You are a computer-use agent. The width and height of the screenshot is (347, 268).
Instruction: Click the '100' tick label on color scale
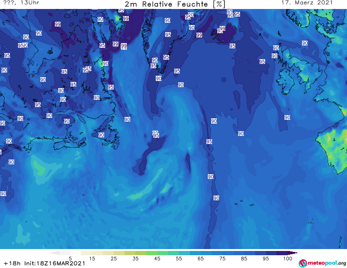(x=288, y=259)
